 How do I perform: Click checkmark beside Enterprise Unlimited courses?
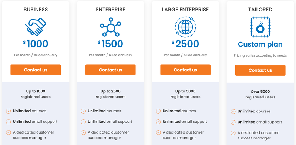(83, 111)
